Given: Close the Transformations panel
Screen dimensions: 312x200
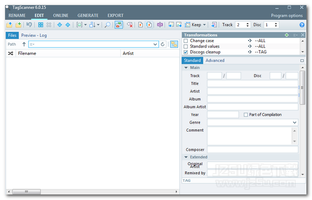Looking at the screenshot, I should (303, 35).
